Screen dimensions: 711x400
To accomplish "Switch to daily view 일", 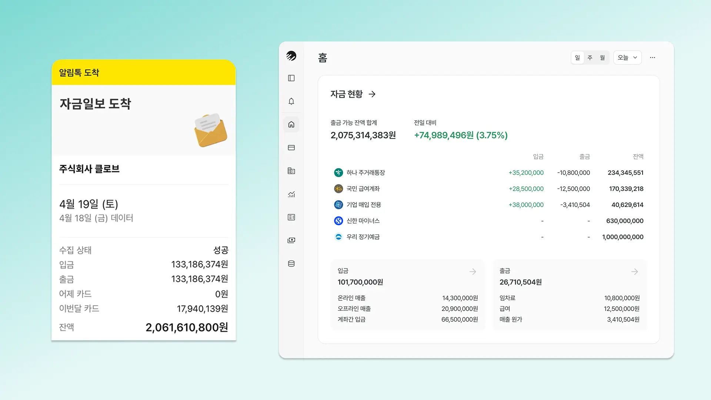I will coord(577,58).
